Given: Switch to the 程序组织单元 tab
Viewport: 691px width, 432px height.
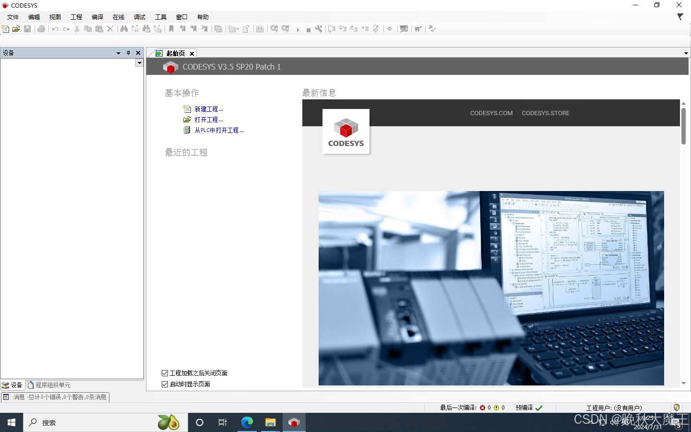Looking at the screenshot, I should 49,385.
